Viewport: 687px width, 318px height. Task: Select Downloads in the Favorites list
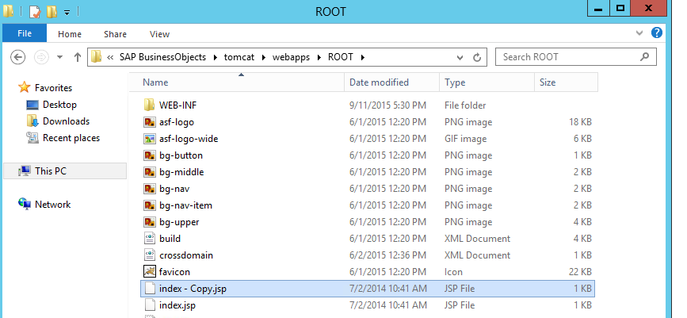pos(66,121)
